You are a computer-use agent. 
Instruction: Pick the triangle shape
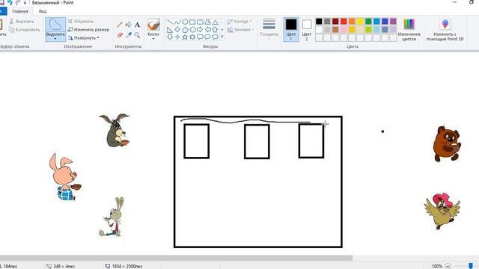[x=215, y=22]
